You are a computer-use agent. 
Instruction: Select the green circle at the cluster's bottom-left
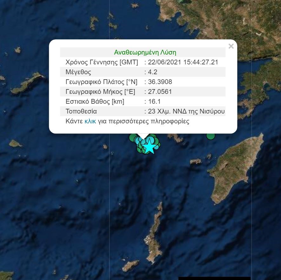tap(139, 150)
